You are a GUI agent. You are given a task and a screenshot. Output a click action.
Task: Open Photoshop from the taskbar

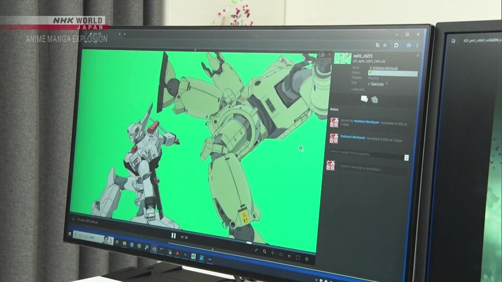[185, 255]
